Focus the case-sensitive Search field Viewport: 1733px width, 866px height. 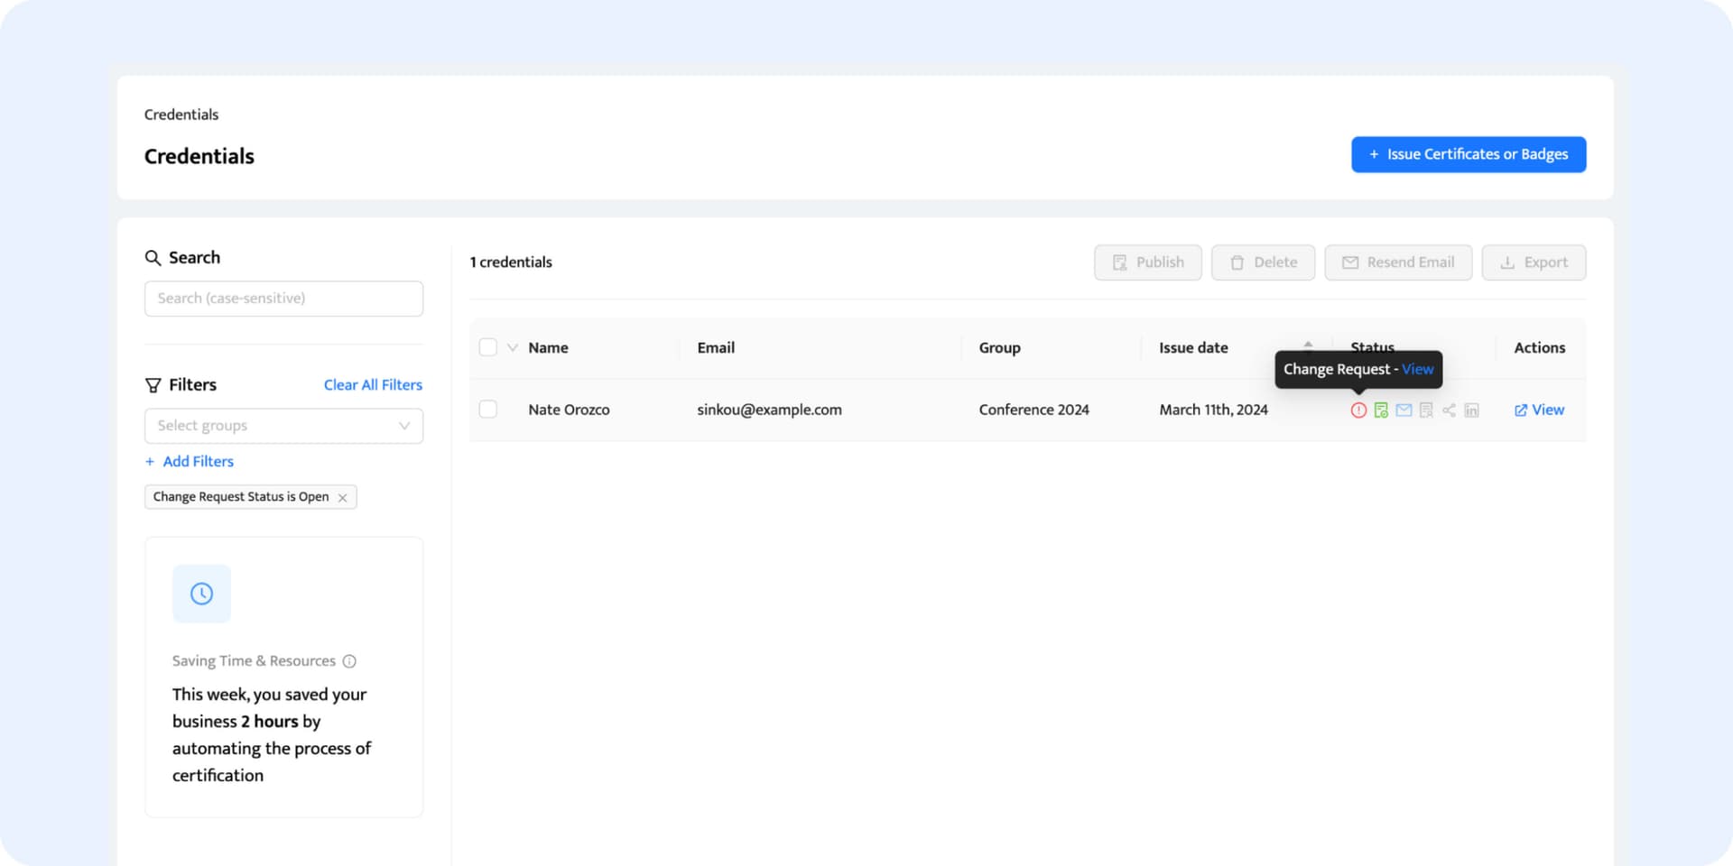(283, 299)
